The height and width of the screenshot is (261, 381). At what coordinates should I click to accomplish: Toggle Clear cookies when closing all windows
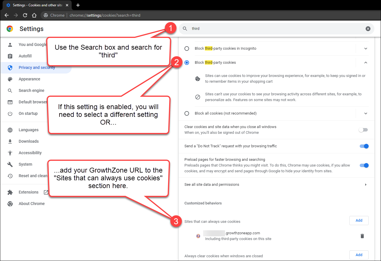(363, 130)
